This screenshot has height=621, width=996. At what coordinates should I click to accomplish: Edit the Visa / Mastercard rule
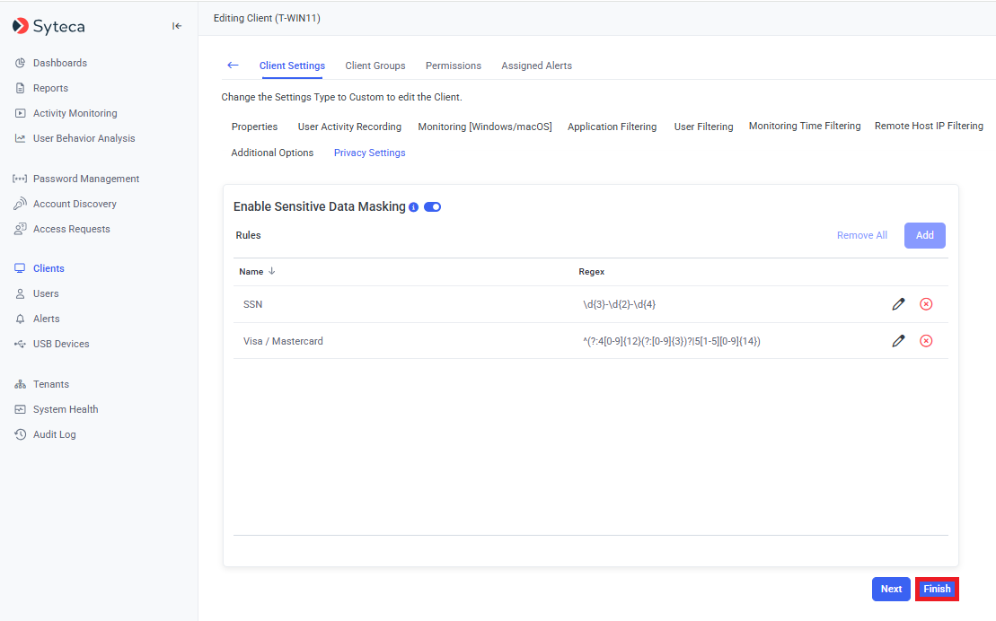pos(898,341)
